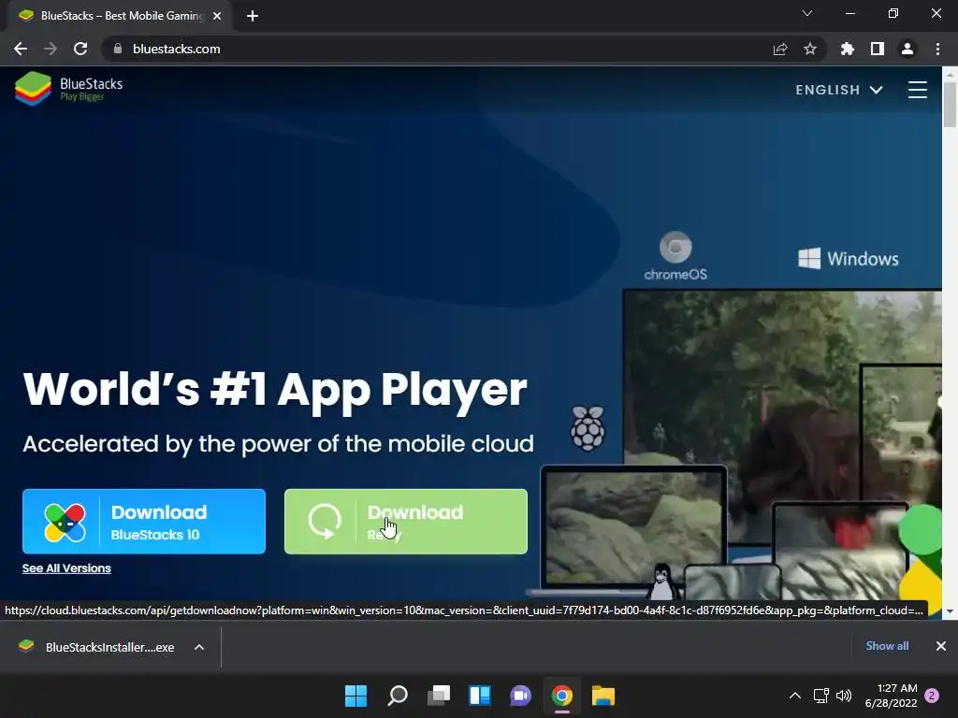This screenshot has width=958, height=718.
Task: Open the See All Versions link
Action: pyautogui.click(x=66, y=568)
